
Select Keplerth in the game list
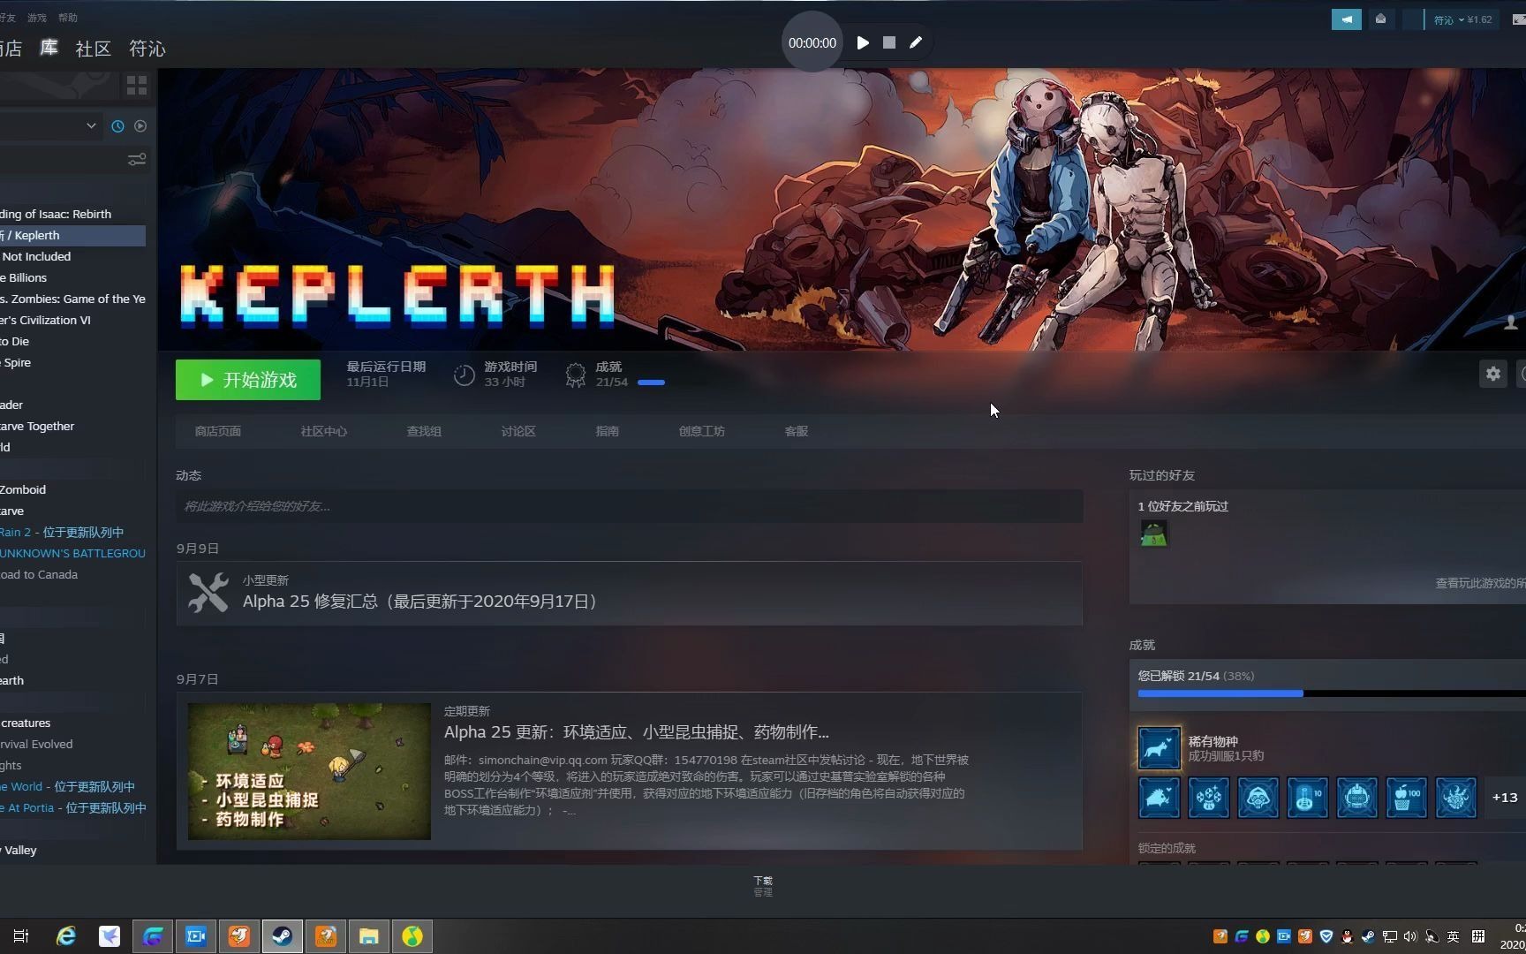[72, 235]
